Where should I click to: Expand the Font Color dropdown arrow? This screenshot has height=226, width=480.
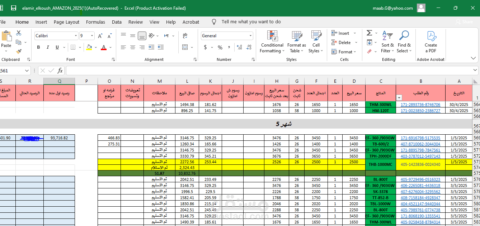pyautogui.click(x=110, y=47)
